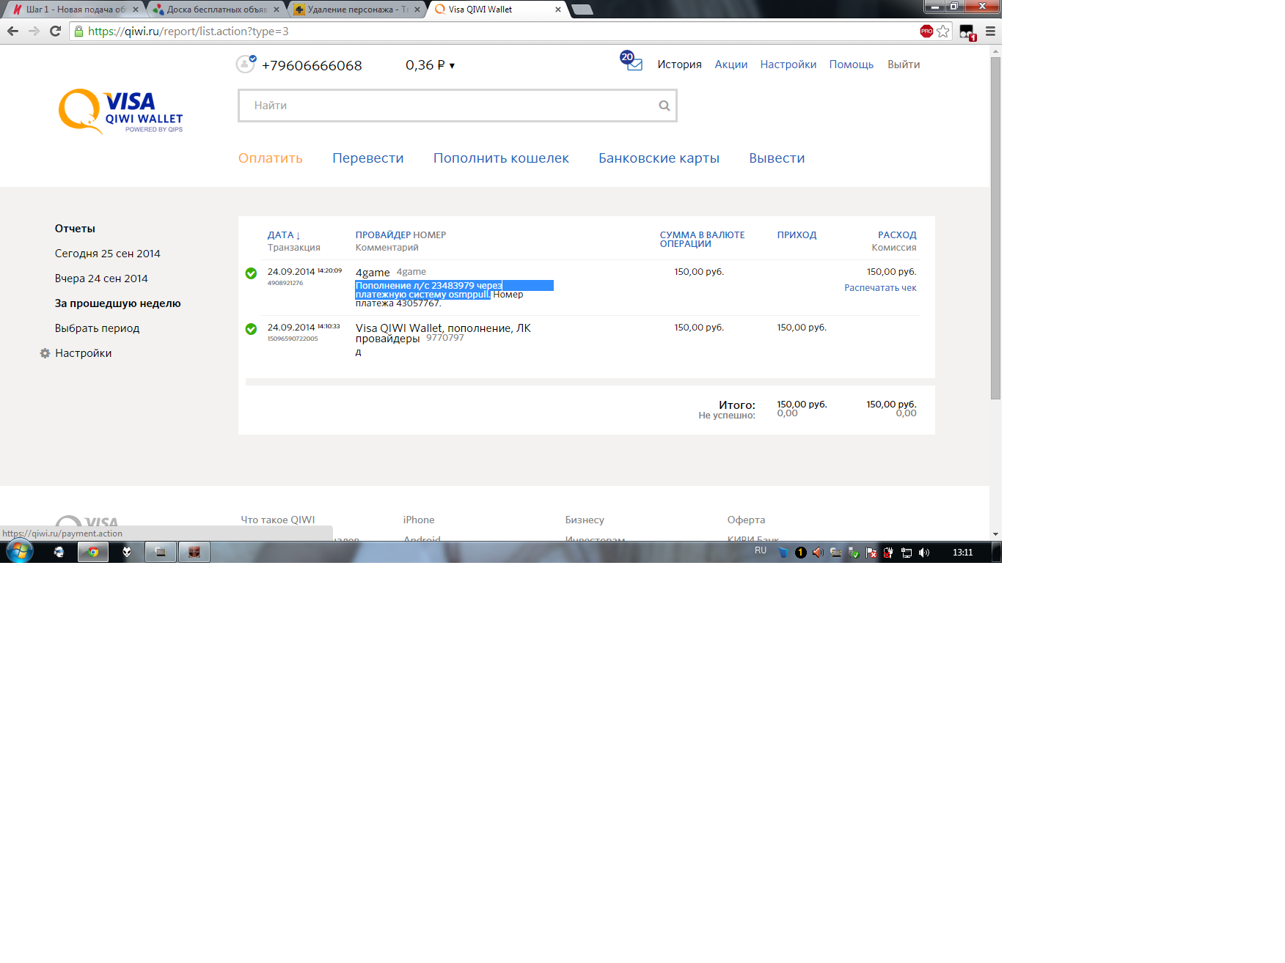Click the browser Forward arrow

34,31
